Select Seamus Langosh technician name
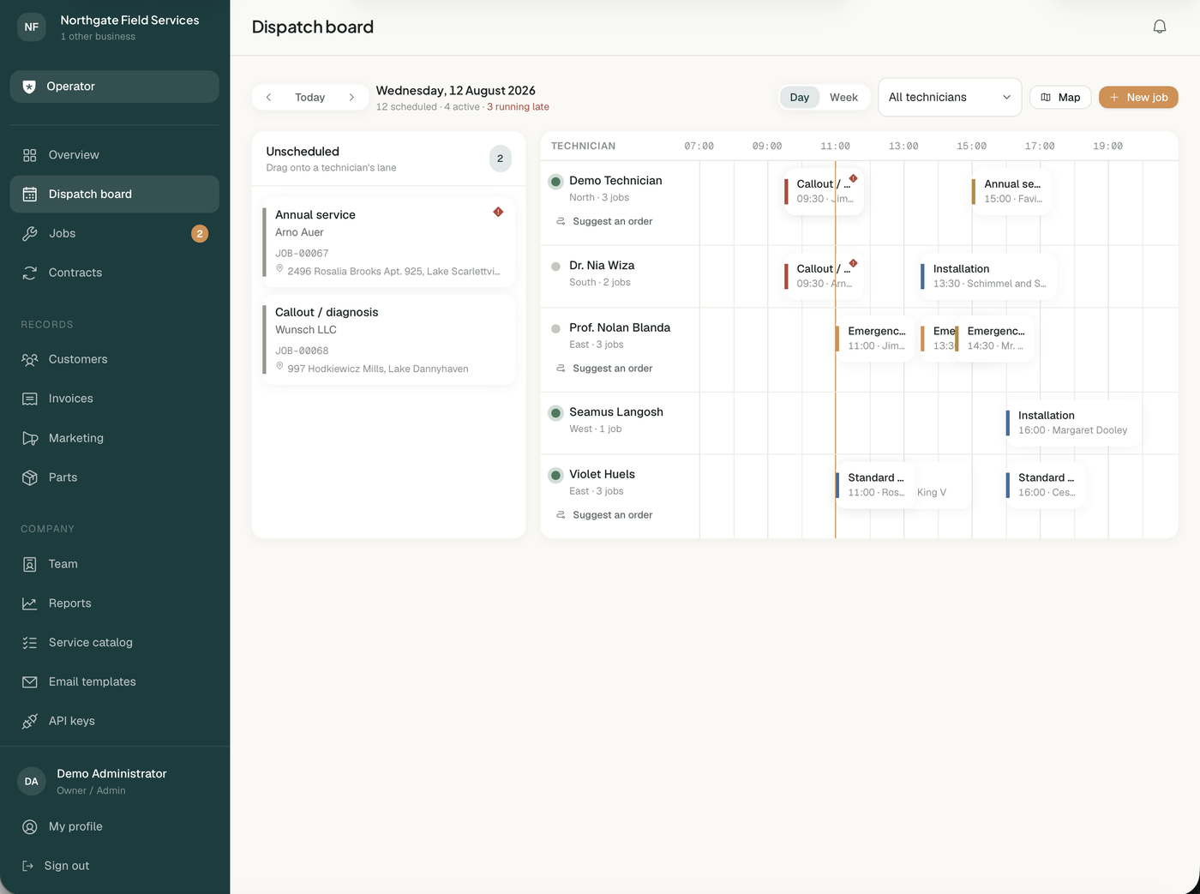The width and height of the screenshot is (1200, 894). 616,412
